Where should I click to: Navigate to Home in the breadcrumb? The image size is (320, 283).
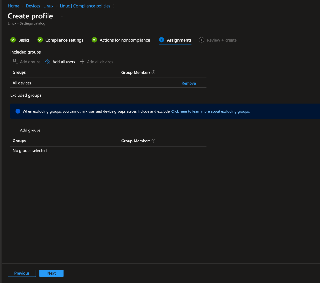click(13, 6)
